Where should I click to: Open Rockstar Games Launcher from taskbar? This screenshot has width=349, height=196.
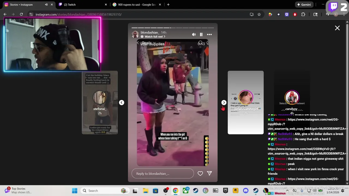[x=236, y=191]
